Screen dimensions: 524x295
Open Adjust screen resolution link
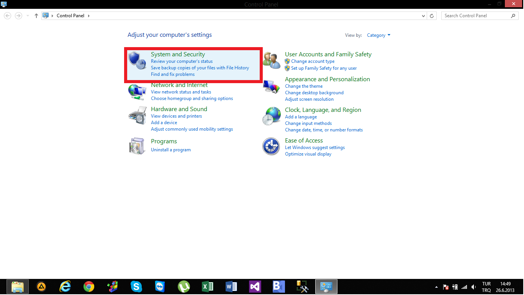(x=309, y=99)
